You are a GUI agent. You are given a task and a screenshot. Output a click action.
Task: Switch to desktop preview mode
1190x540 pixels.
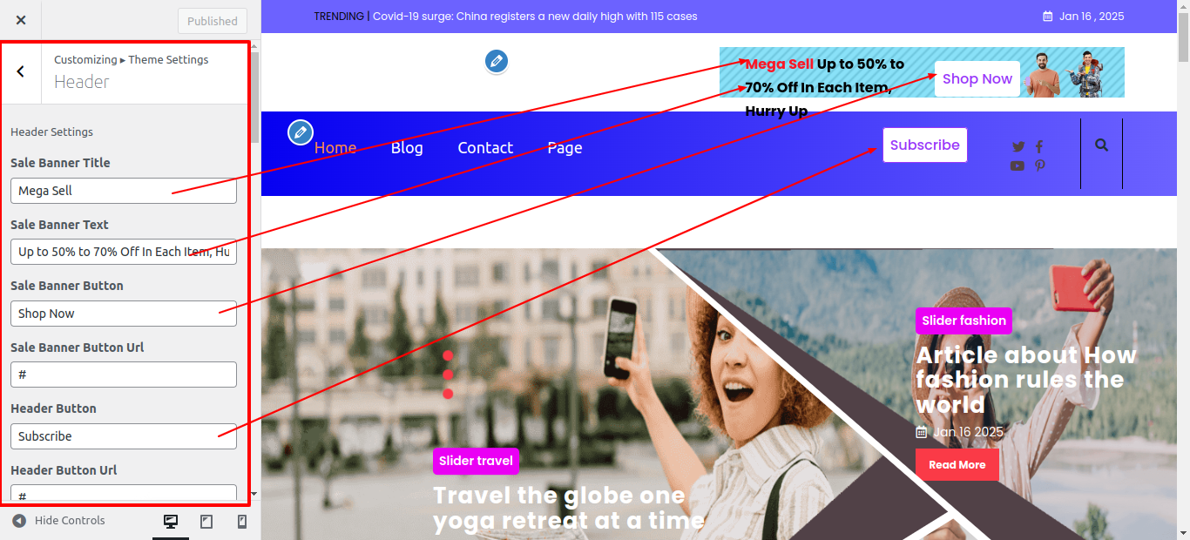[x=171, y=521]
